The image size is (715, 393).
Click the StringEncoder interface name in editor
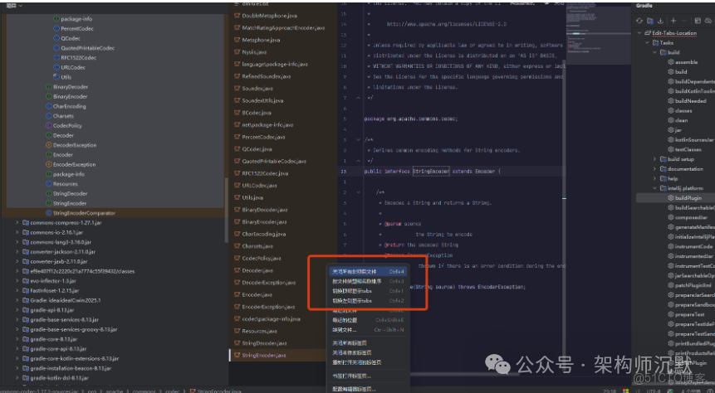[431, 172]
